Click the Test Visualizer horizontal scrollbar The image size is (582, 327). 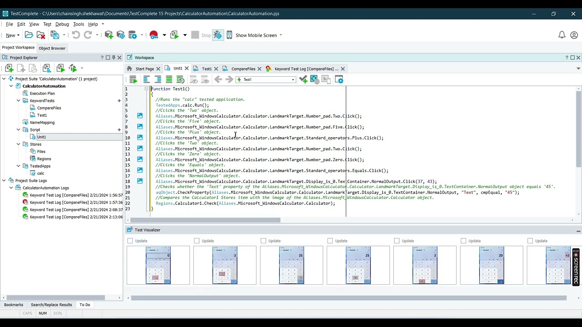349,298
